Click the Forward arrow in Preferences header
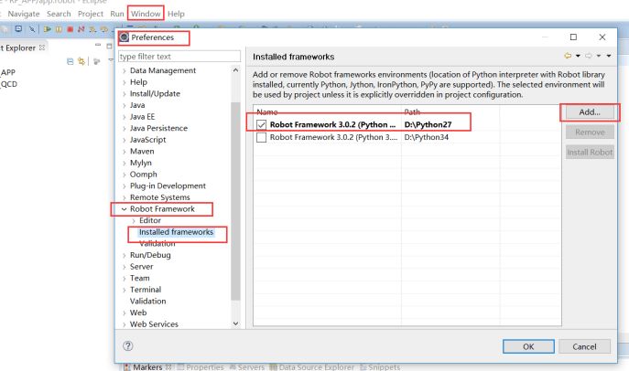The image size is (629, 371). tap(589, 56)
